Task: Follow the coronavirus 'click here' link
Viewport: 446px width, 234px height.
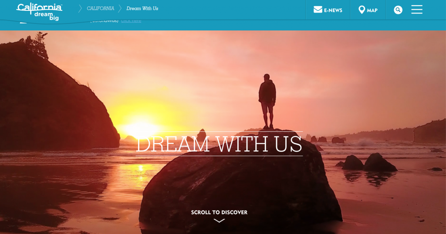Action: point(131,21)
